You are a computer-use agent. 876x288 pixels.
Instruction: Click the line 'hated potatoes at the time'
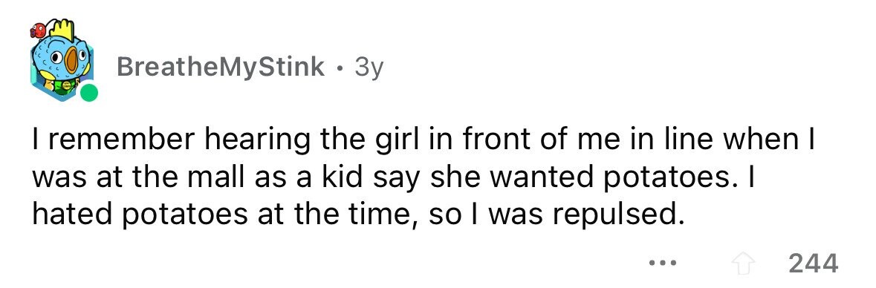click(358, 216)
